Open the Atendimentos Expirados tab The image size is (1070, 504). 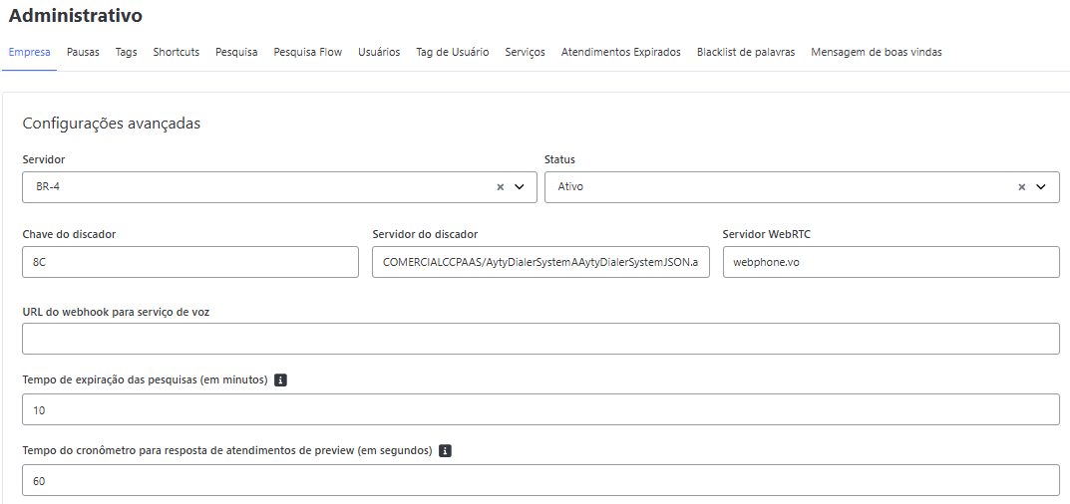621,52
